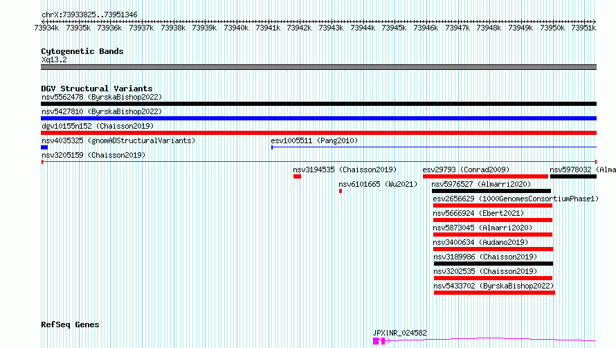Click the nsv3205159 thin red variant line
This screenshot has width=616, height=348.
tap(318, 162)
